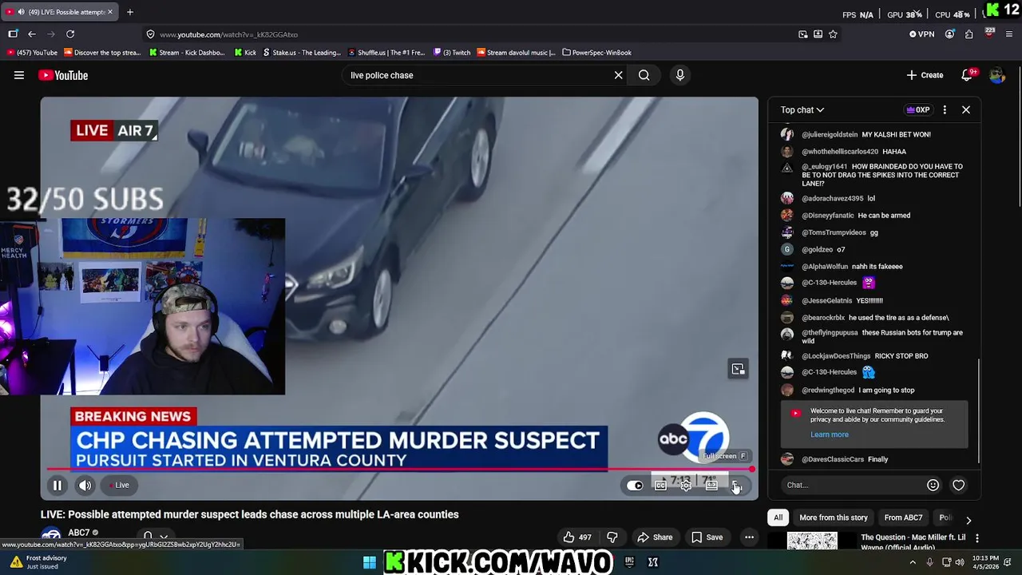Open the ABC7 channel name
The height and width of the screenshot is (575, 1022).
click(79, 533)
